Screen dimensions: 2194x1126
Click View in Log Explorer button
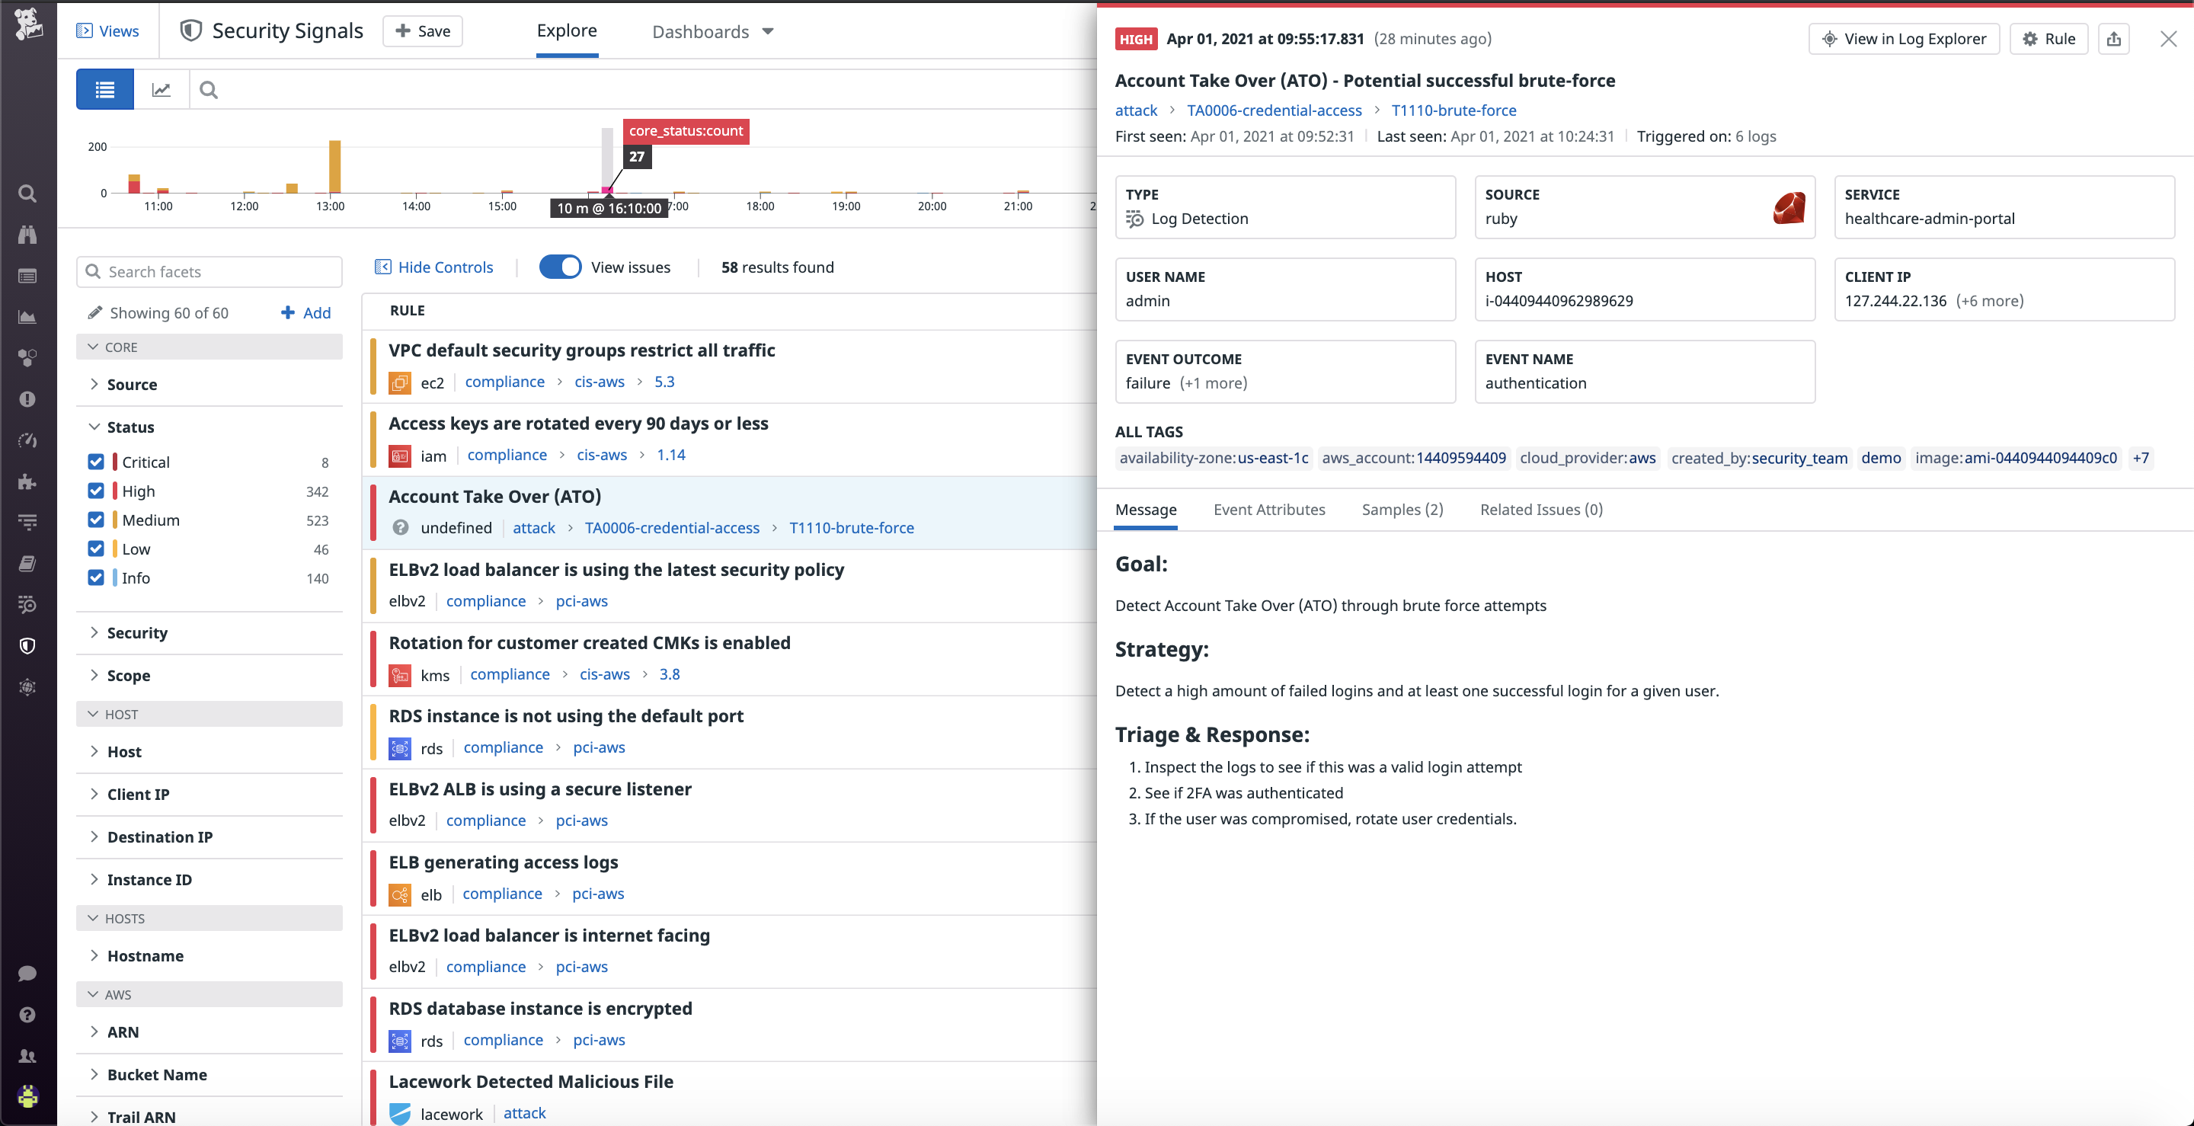coord(1904,38)
